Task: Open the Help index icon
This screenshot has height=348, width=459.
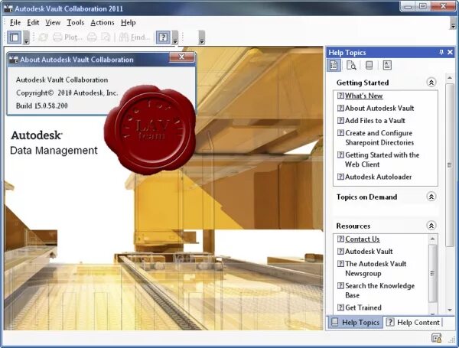Action: pyautogui.click(x=387, y=65)
